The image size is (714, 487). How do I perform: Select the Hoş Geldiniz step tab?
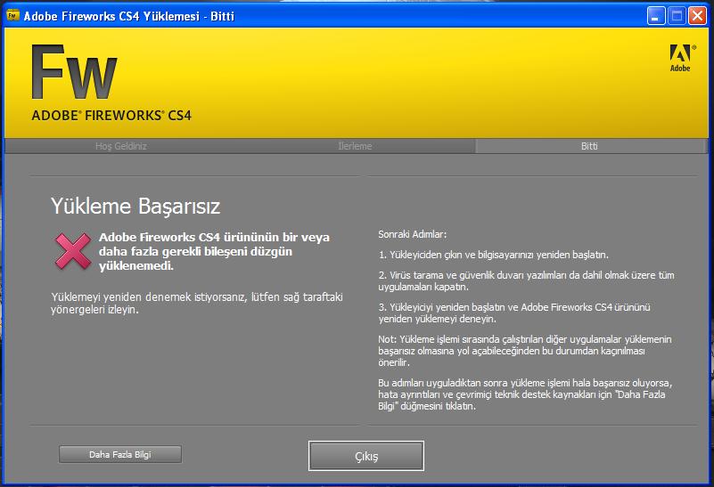pos(121,146)
